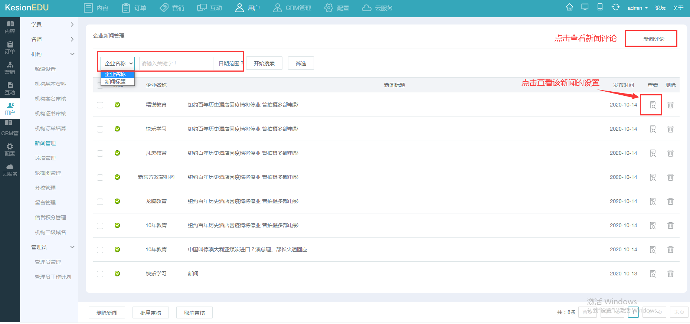Click 删除新闻 button at bottom
This screenshot has width=690, height=324.
pos(107,313)
